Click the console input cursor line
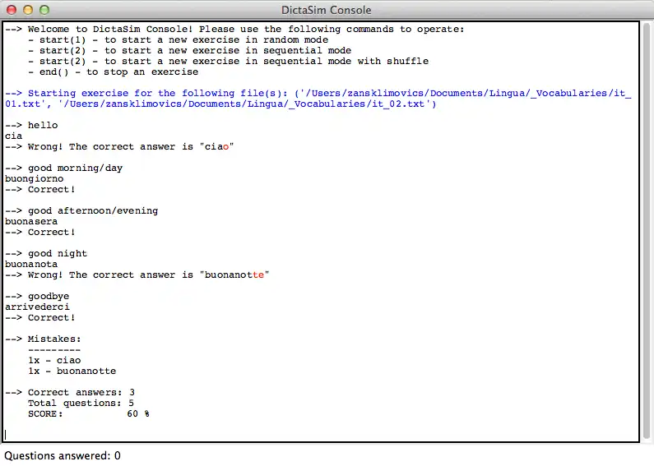Viewport: 654px width, 466px height. pyautogui.click(x=321, y=435)
